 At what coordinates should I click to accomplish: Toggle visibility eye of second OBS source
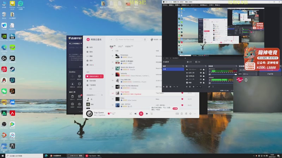201,73
